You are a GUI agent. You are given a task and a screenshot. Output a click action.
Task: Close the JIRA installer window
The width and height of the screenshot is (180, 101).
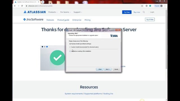(118, 30)
